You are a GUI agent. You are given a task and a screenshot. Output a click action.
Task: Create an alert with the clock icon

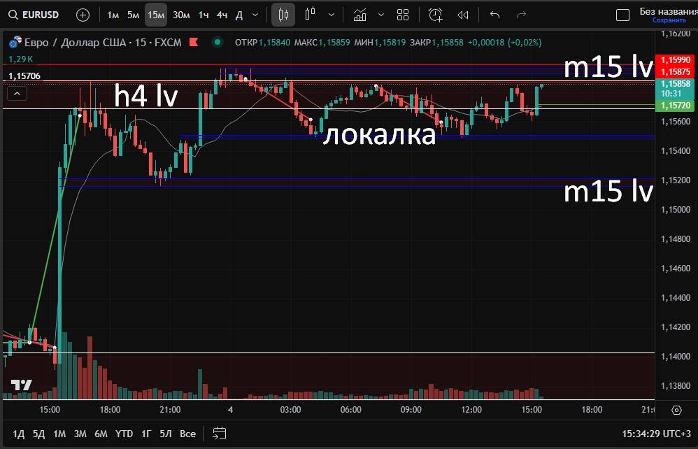pyautogui.click(x=436, y=15)
